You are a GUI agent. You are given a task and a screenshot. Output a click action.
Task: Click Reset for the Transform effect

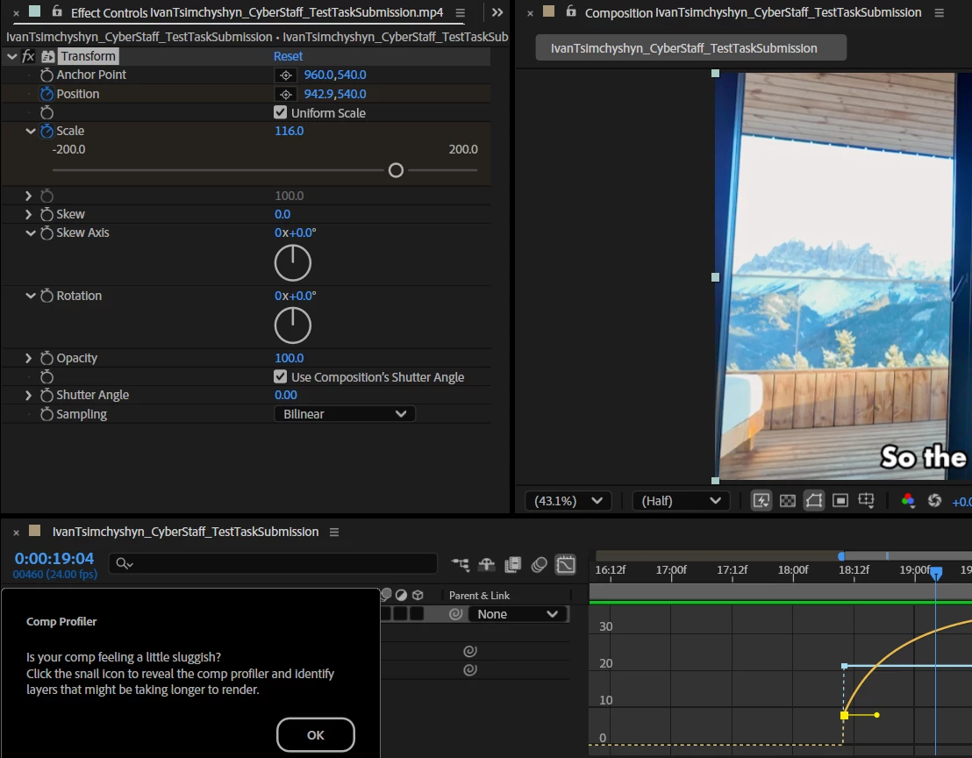[289, 56]
